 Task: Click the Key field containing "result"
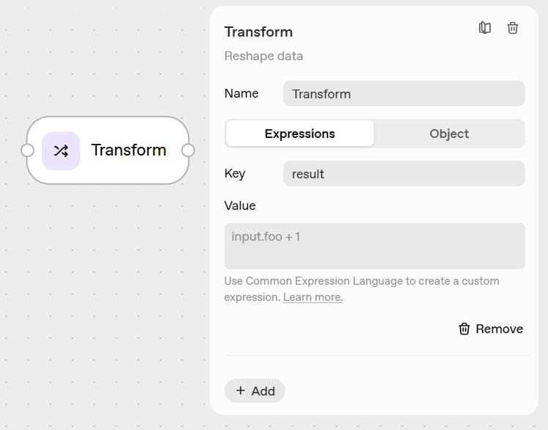click(x=403, y=174)
